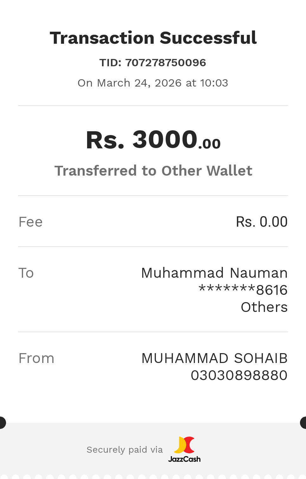This screenshot has width=306, height=479.
Task: Select recipient name Muhammad Nauman
Action: [x=214, y=273]
